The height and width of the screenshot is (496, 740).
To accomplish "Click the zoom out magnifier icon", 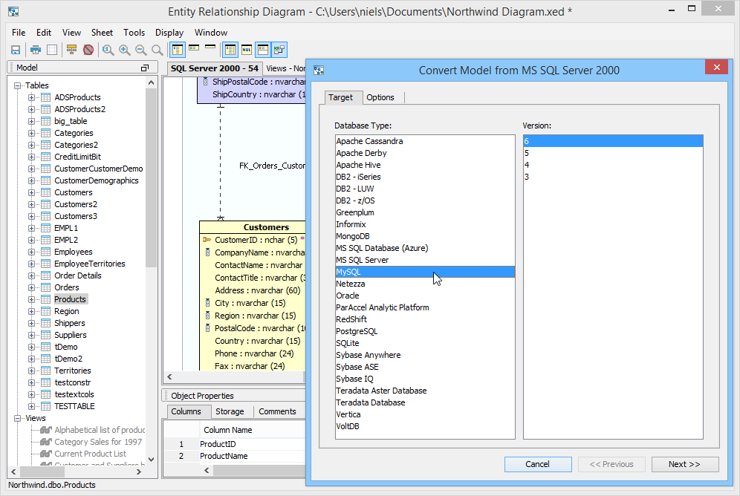I will [x=140, y=50].
